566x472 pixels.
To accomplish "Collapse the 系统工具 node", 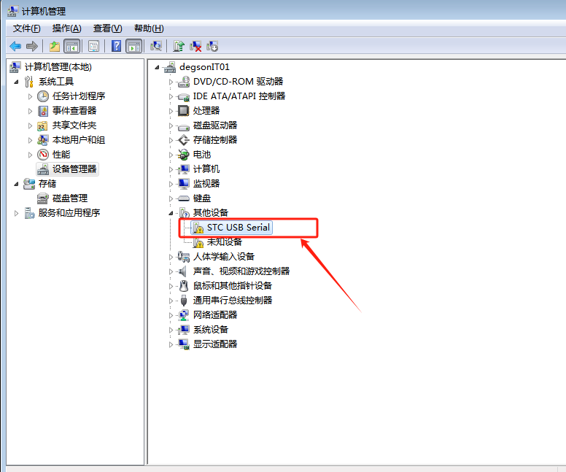I will point(16,82).
